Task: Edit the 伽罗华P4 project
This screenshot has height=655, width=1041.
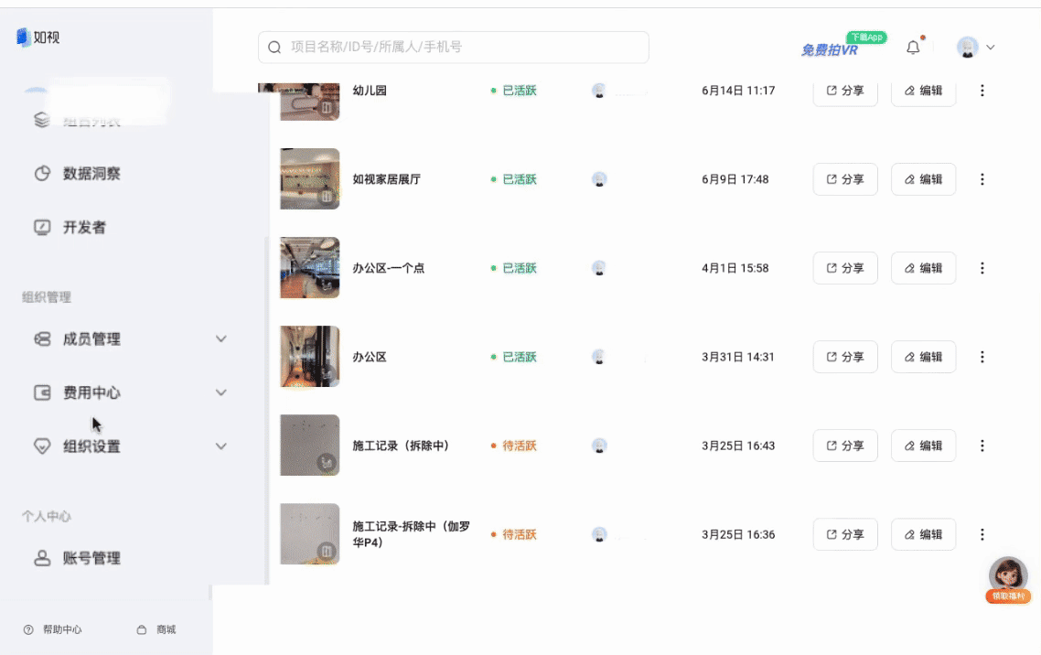Action: click(x=924, y=535)
